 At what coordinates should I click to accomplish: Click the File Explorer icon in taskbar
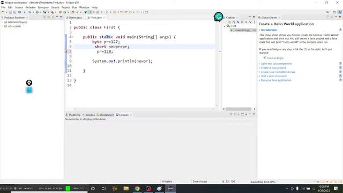pyautogui.click(x=126, y=188)
